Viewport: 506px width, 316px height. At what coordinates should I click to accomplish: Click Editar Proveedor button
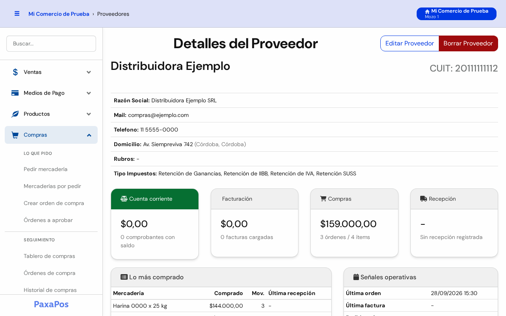[410, 43]
